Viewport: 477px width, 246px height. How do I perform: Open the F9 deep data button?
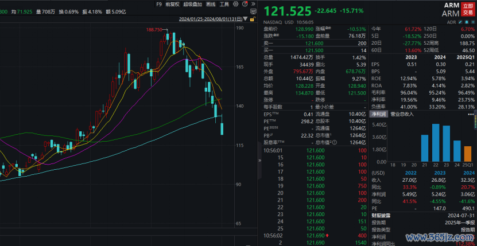(x=159, y=4)
